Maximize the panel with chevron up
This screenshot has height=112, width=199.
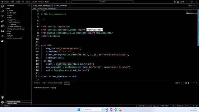click(194, 83)
